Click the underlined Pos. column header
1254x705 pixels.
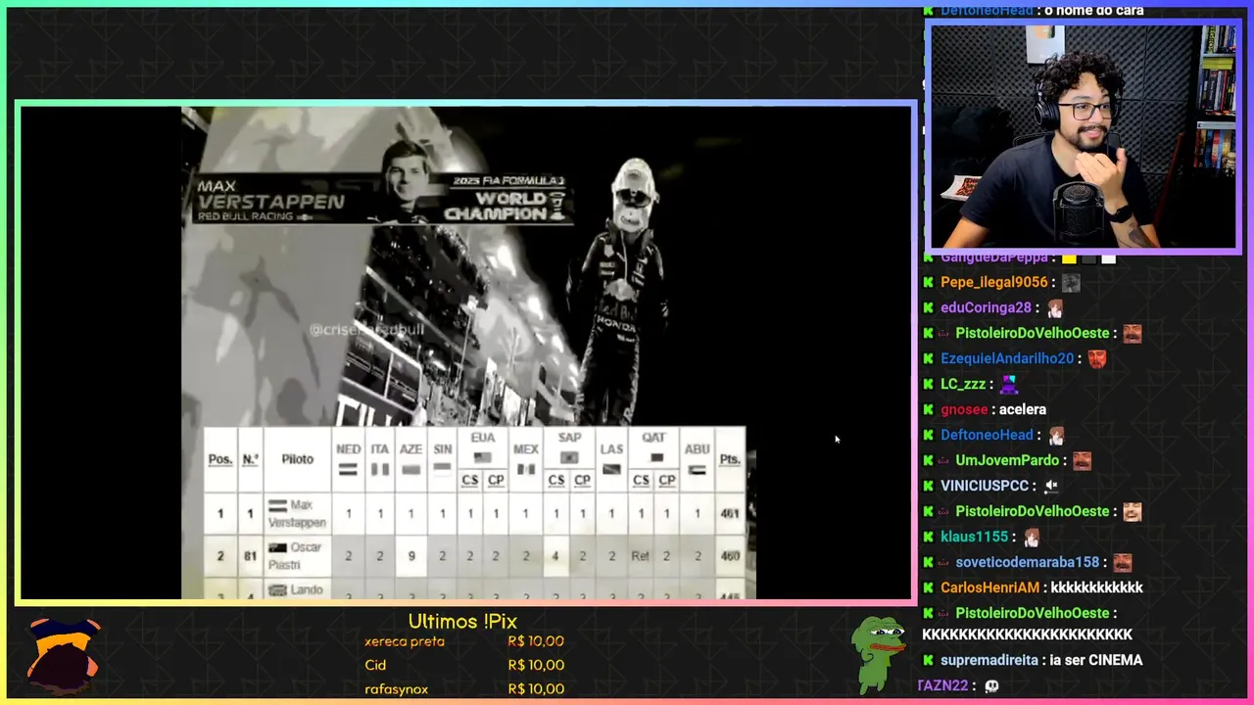click(220, 459)
